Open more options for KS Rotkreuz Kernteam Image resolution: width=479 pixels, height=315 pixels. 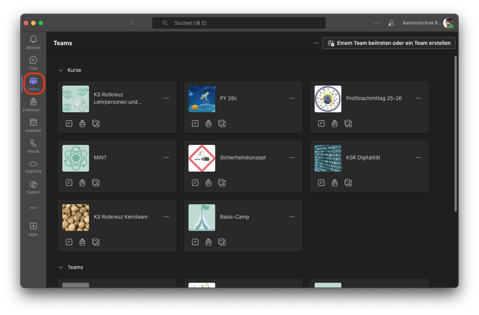(x=166, y=217)
